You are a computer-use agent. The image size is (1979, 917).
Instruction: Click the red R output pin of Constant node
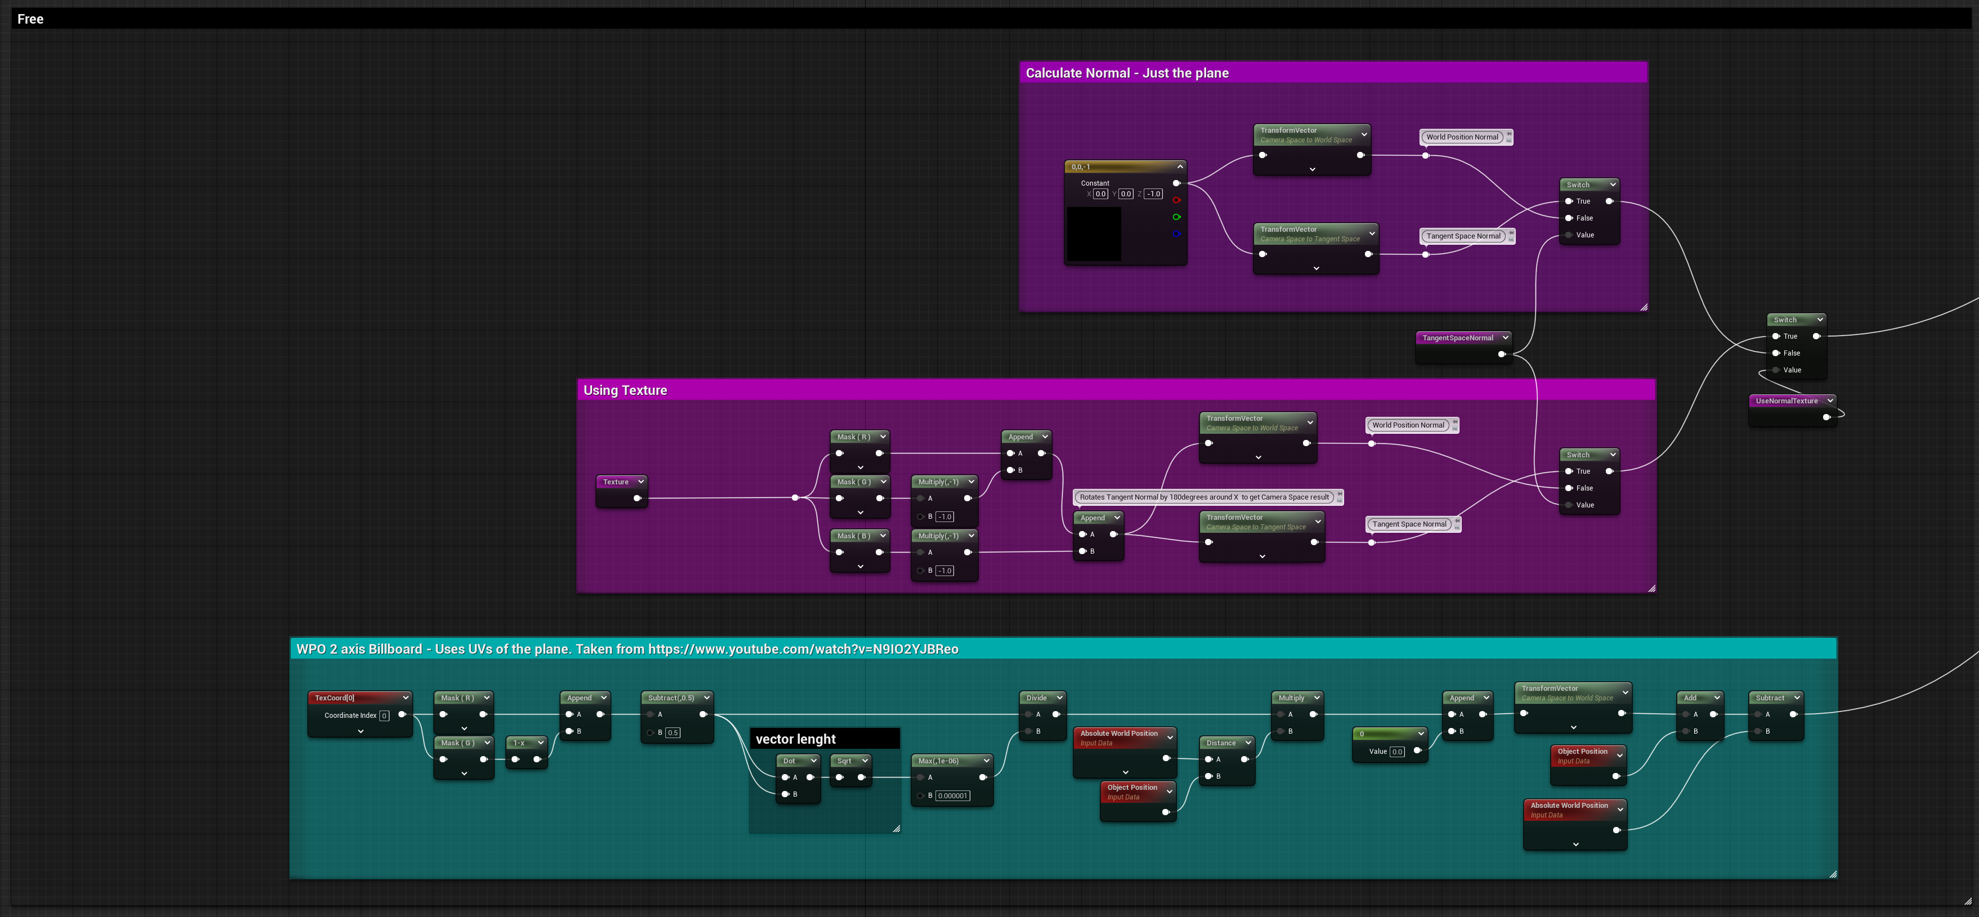(1176, 200)
